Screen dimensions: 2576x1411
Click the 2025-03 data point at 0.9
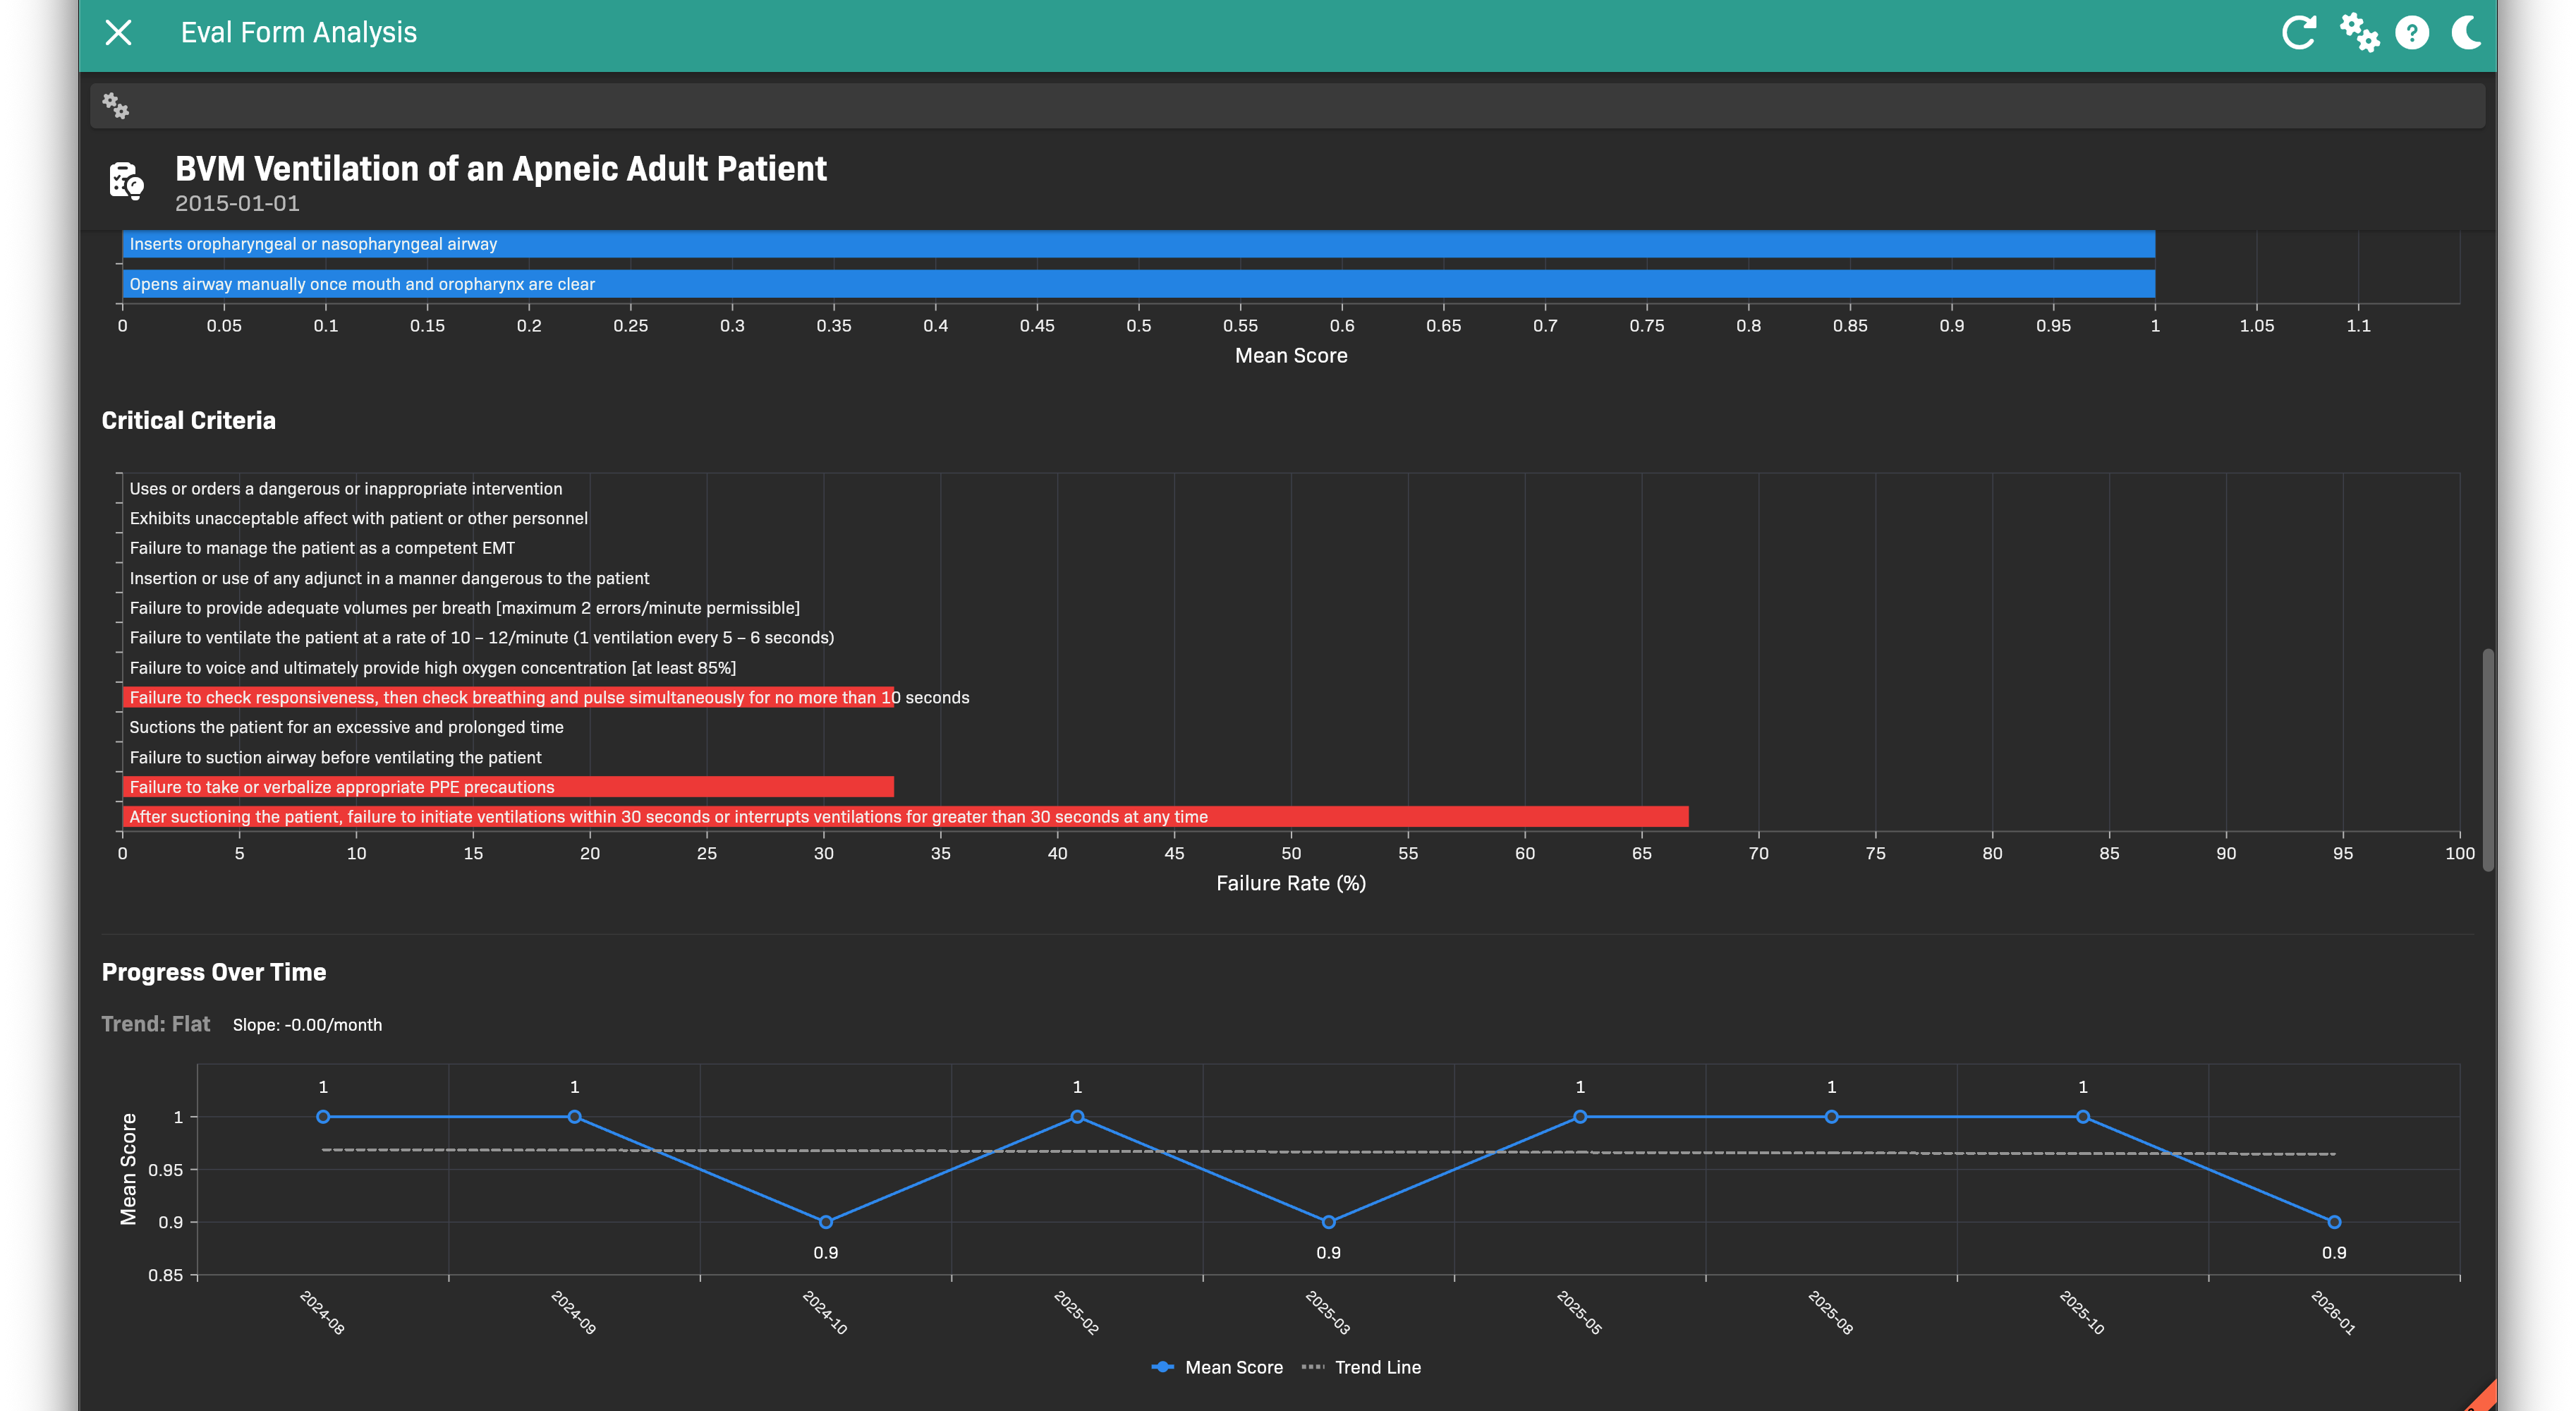(1328, 1222)
